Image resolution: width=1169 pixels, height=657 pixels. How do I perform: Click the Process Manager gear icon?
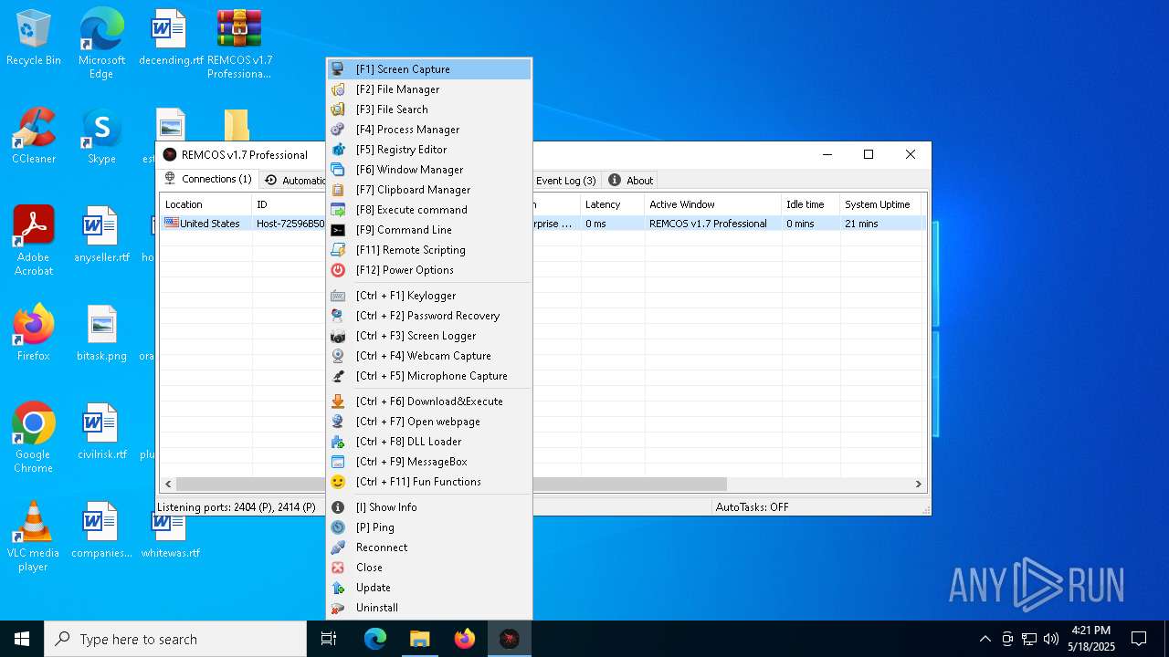[x=338, y=130]
